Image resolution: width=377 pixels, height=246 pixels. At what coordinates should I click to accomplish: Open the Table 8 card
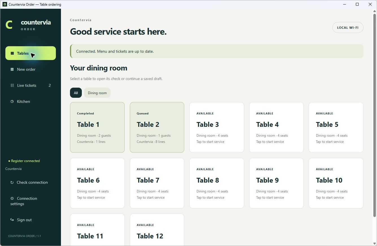point(217,183)
